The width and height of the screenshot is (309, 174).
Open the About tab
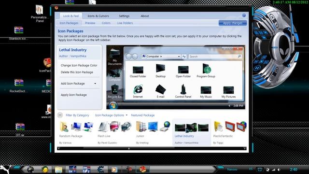[x=145, y=16]
